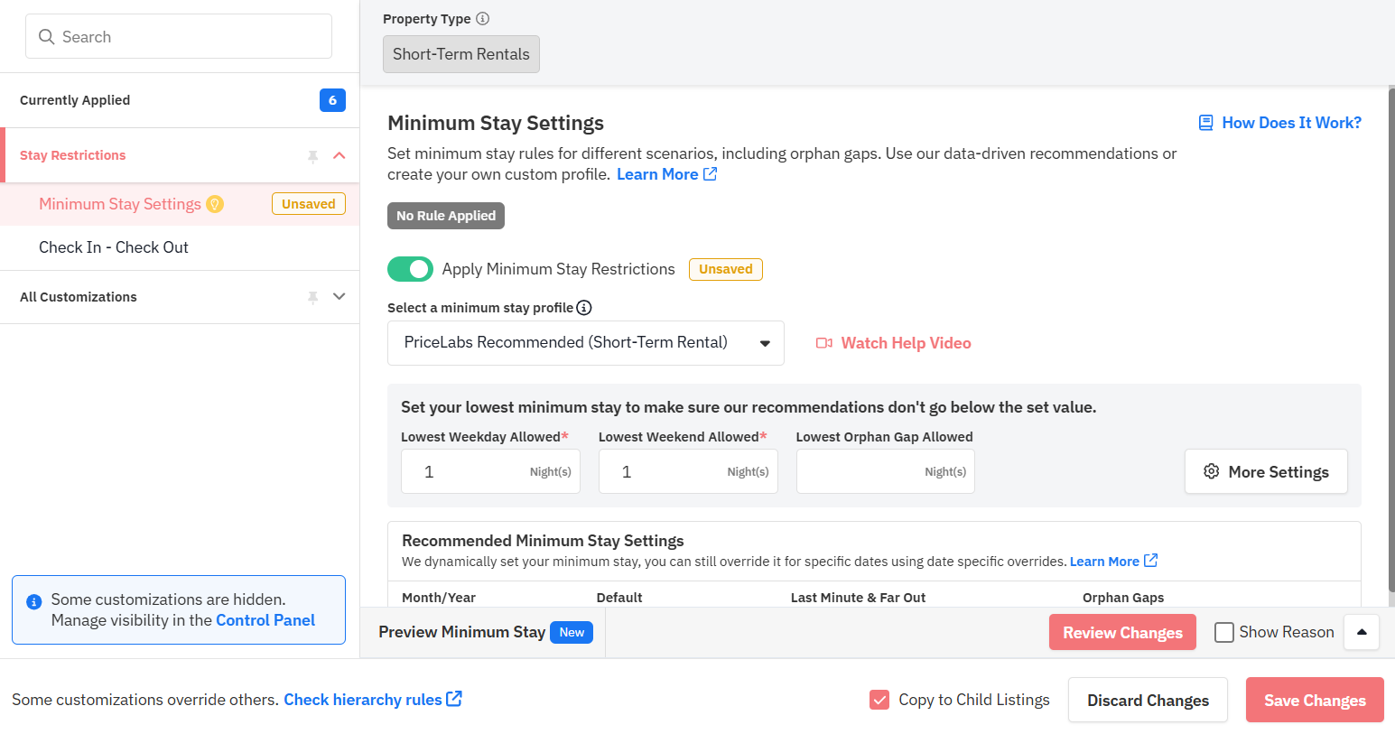Screen dimensions: 1395x734
Task: Open the Preview Minimum Stay tab
Action: [x=462, y=632]
